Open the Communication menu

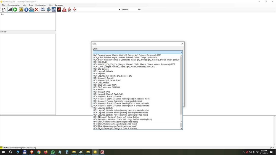click(14, 5)
